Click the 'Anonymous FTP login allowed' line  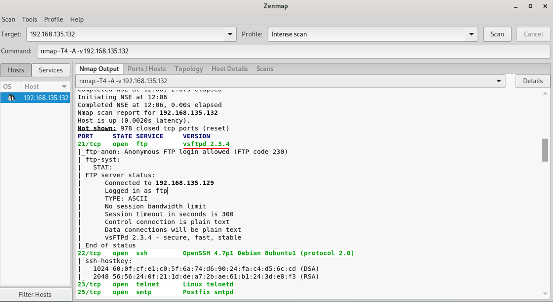tap(183, 152)
